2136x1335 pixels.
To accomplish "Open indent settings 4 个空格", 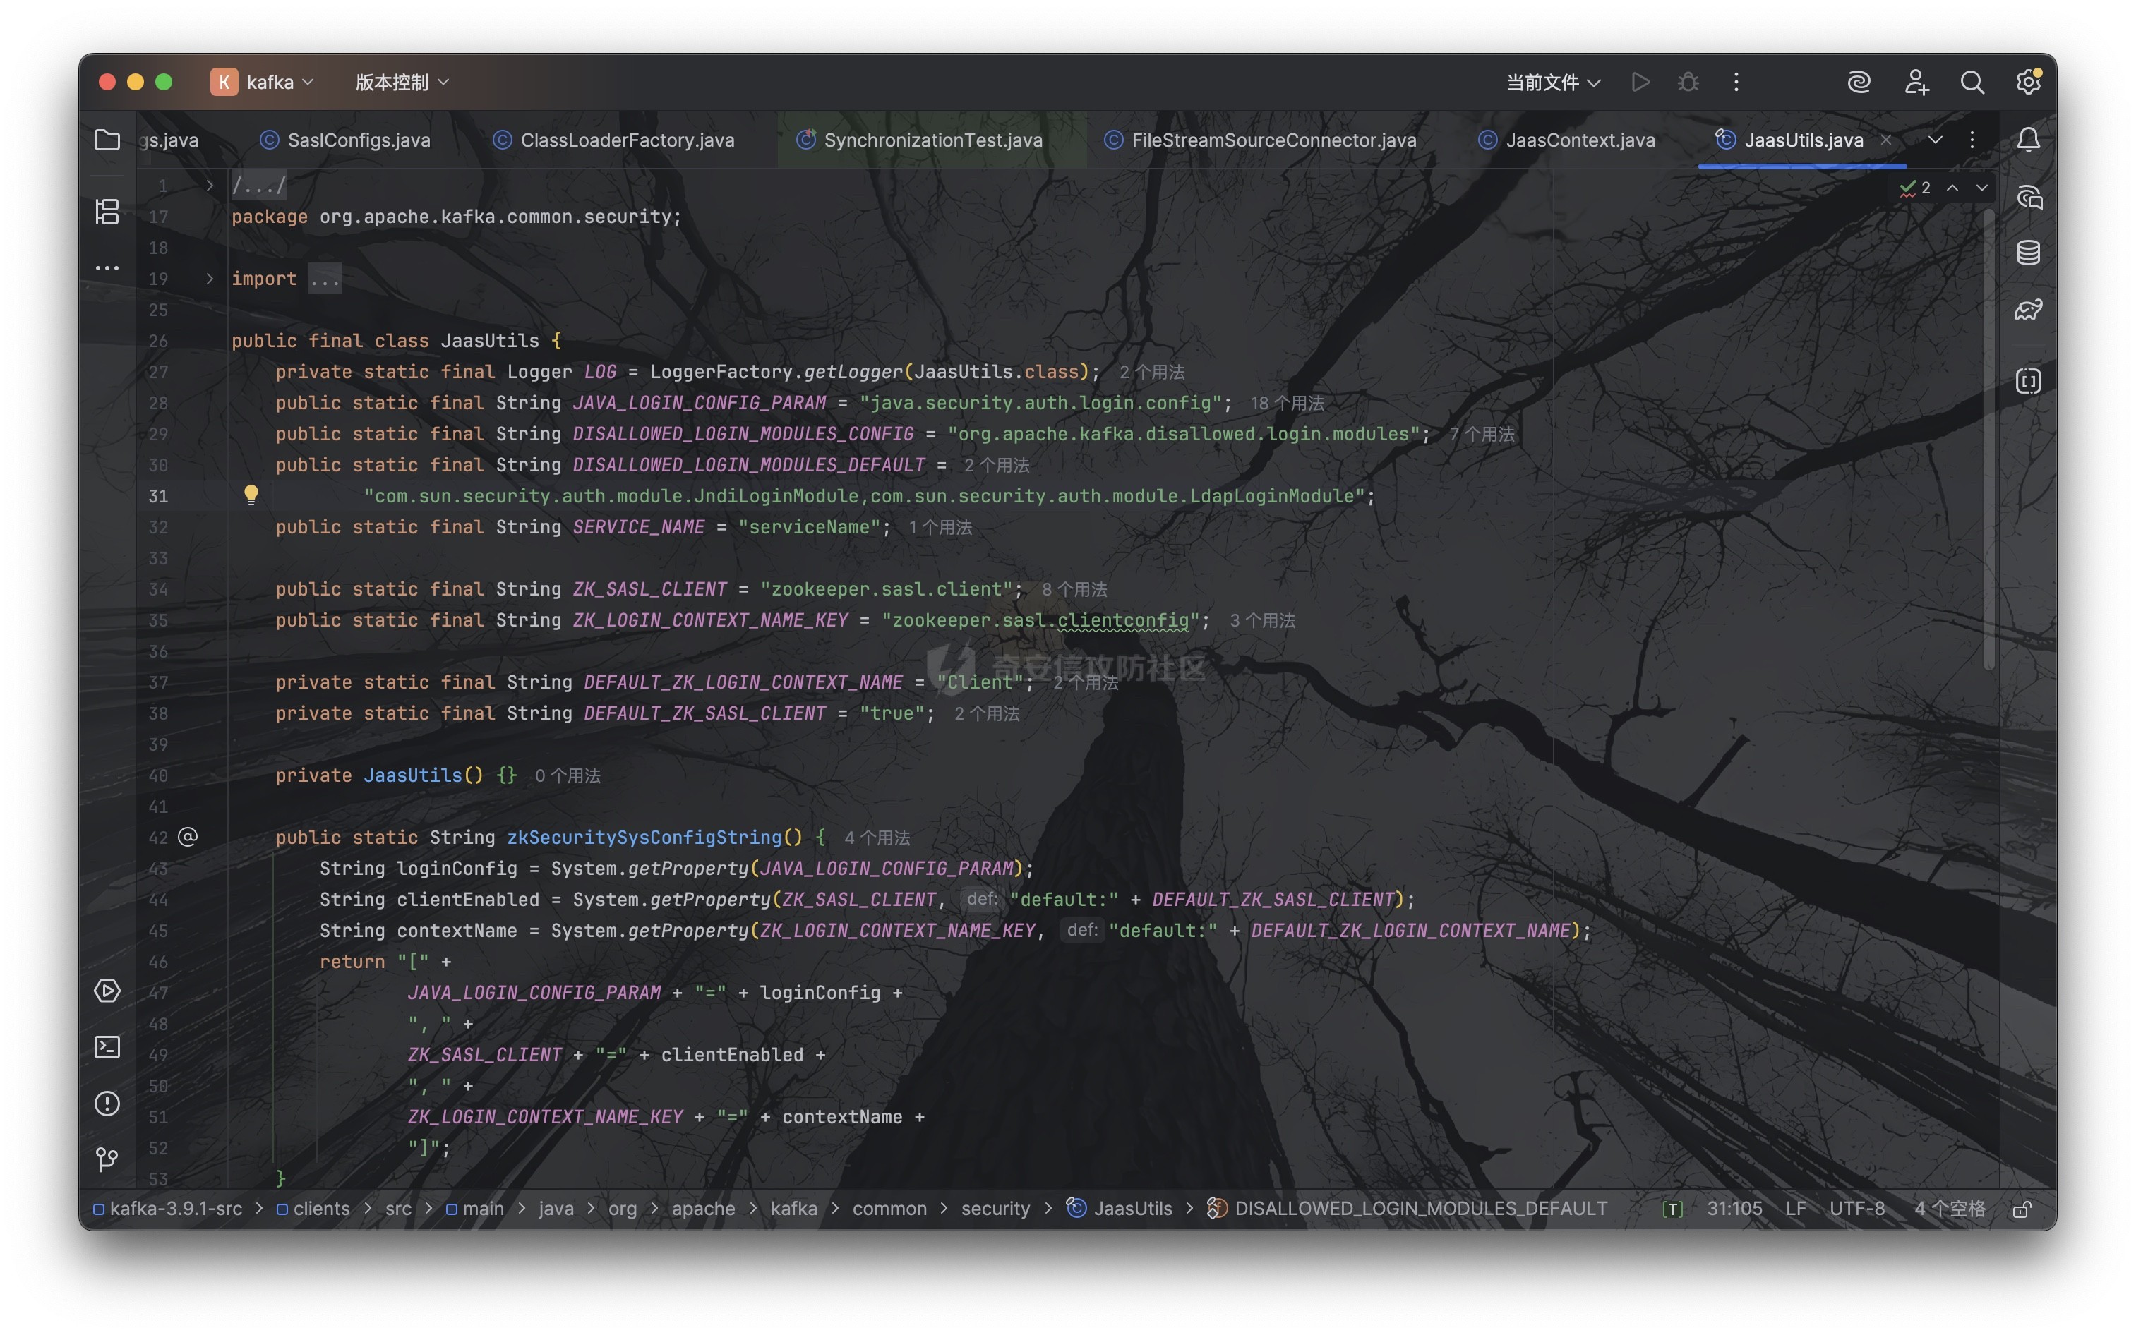I will click(x=1949, y=1209).
